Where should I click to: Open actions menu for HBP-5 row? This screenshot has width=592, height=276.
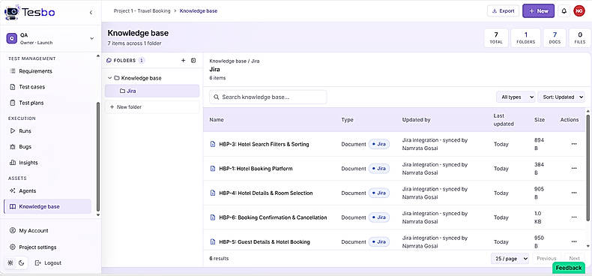(574, 241)
